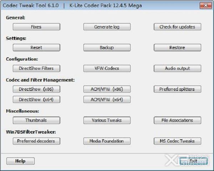This screenshot has height=171, width=214.
Task: Open MS Codec Tweaks
Action: (x=177, y=141)
